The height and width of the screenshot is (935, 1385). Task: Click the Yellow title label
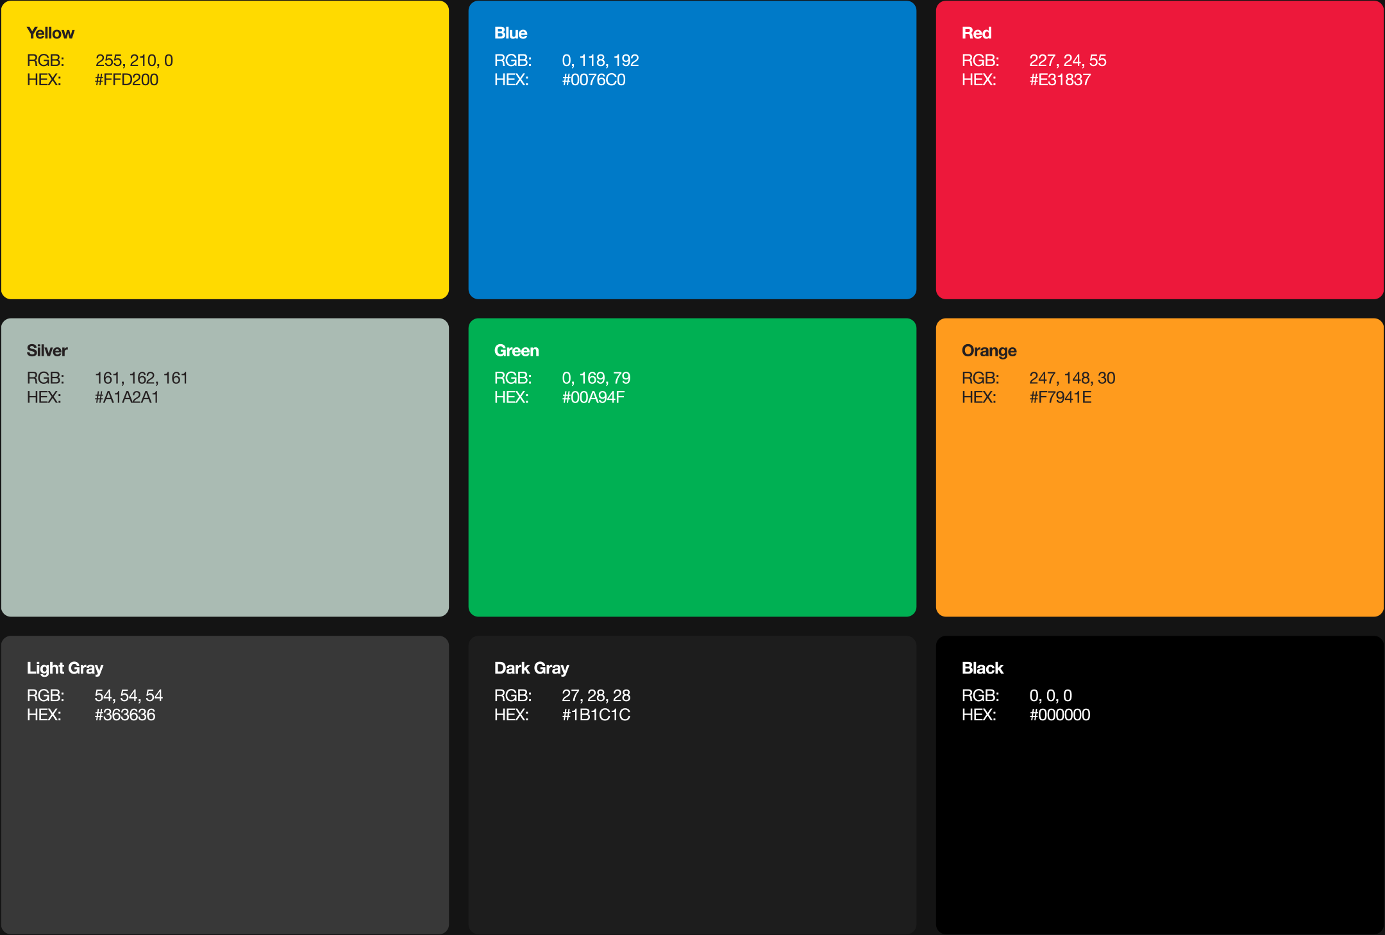51,33
